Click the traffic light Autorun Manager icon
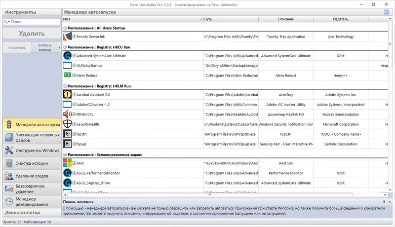 pos(9,124)
